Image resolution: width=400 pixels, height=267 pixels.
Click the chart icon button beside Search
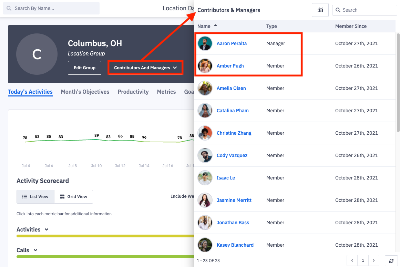[320, 10]
